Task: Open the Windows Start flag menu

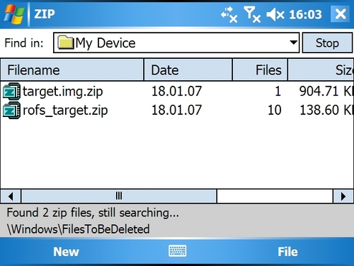Action: tap(14, 14)
